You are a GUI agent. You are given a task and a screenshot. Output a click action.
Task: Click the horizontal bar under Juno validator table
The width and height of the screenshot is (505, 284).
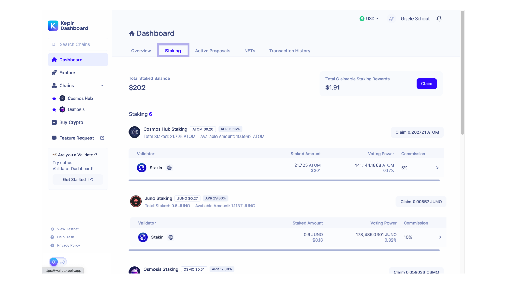pyautogui.click(x=284, y=250)
